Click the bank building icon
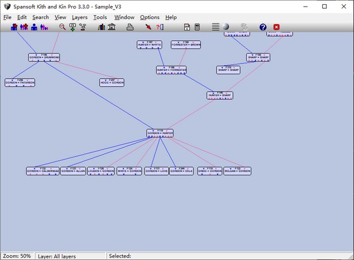This screenshot has width=354, height=260. 112,27
